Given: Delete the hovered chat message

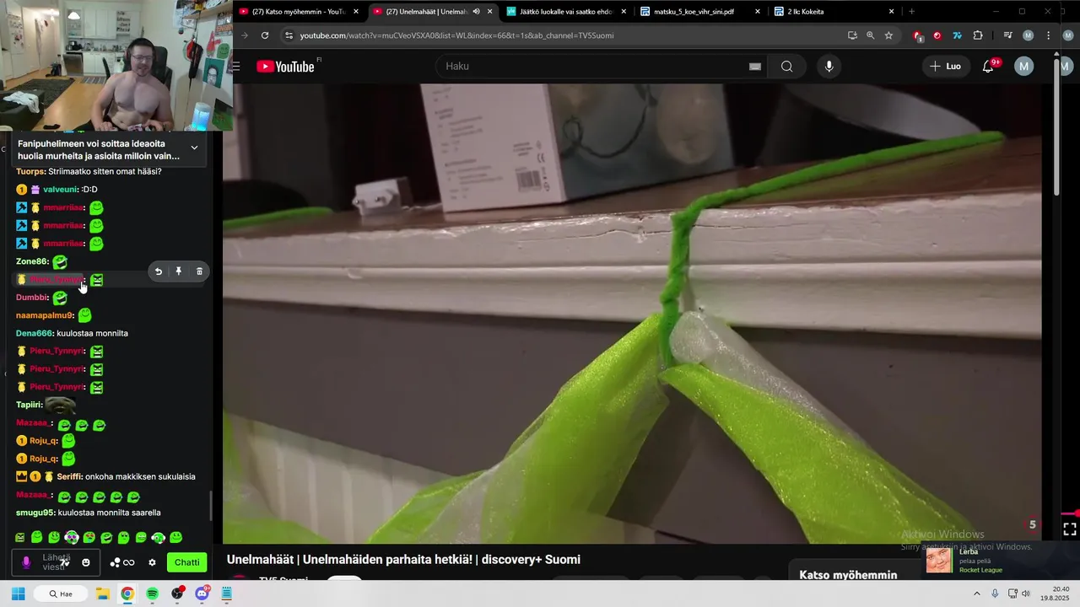Looking at the screenshot, I should click(199, 271).
